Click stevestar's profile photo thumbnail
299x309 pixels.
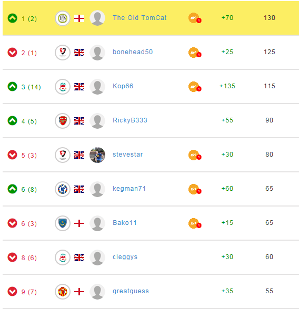tap(97, 155)
